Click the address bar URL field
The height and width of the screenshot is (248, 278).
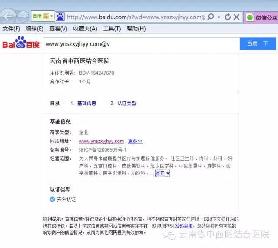tap(136, 17)
